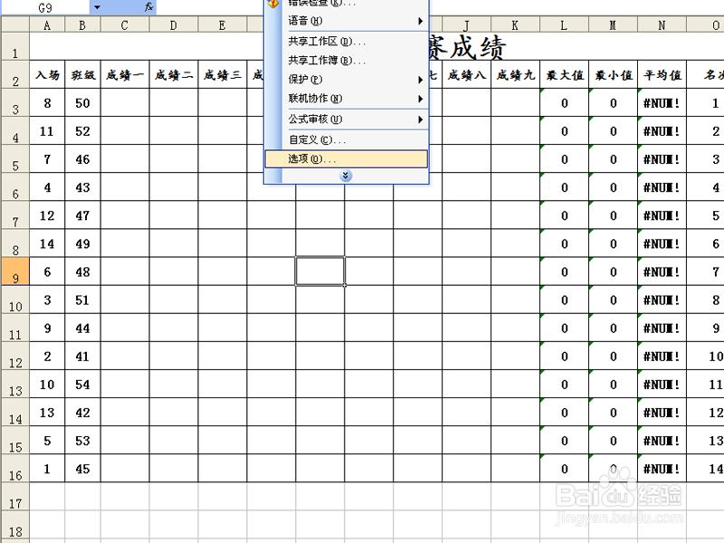The image size is (724, 543).
Task: Click #NUM! error cell in row 3
Action: tap(662, 102)
